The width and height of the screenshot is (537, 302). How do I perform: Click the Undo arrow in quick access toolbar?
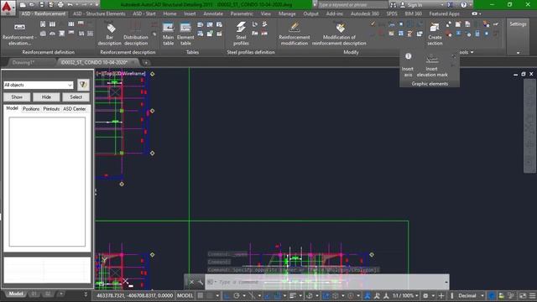[70, 5]
